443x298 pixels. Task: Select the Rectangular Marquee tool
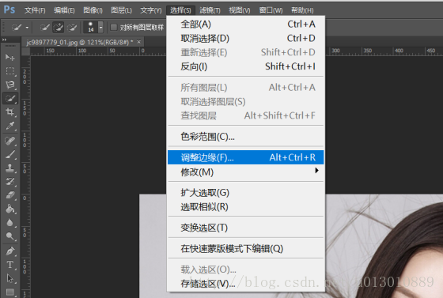coord(10,71)
